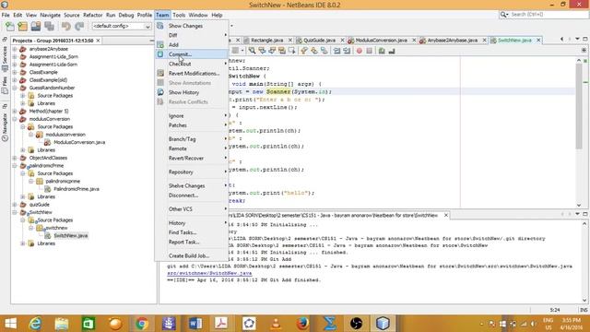Viewport: 590px width, 332px height.
Task: Select Disconnect... menu item
Action: click(x=192, y=196)
